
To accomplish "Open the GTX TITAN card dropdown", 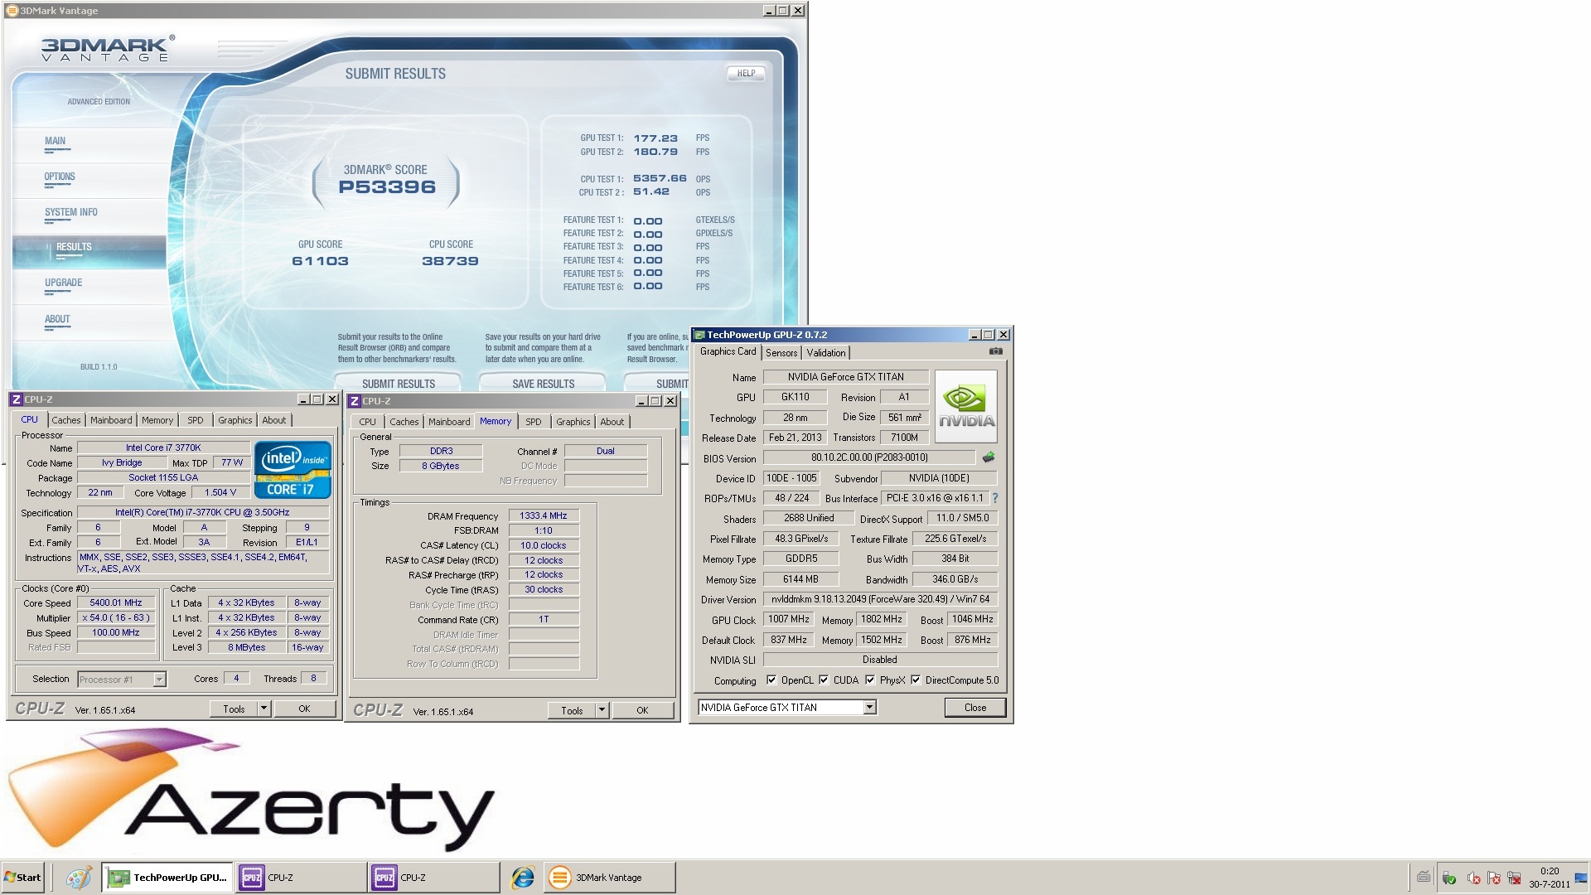I will coord(869,708).
